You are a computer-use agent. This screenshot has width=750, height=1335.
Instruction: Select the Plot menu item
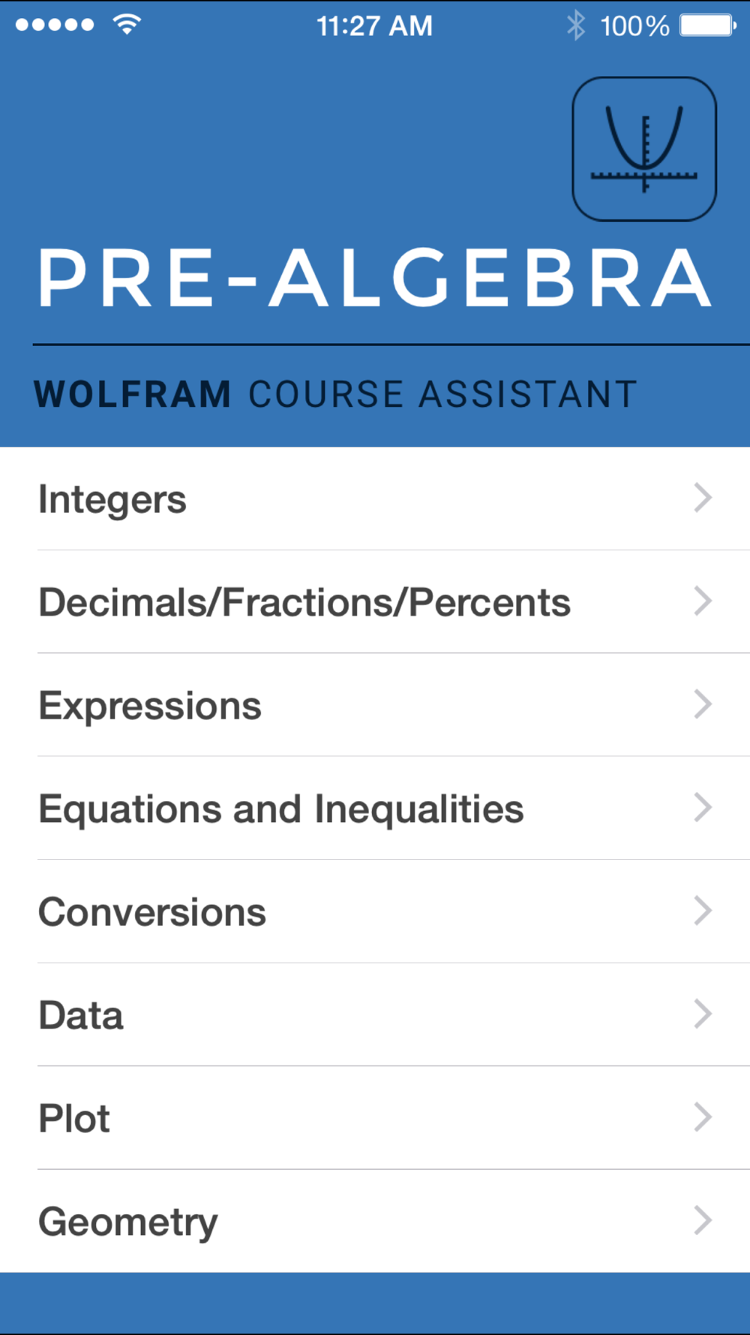click(x=74, y=1119)
